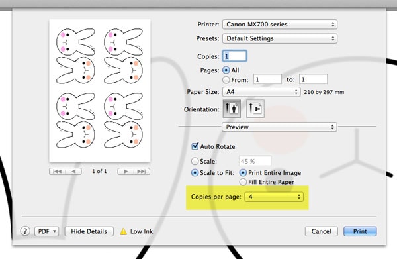The width and height of the screenshot is (397, 259).
Task: Go to next preview page
Action: 126,172
